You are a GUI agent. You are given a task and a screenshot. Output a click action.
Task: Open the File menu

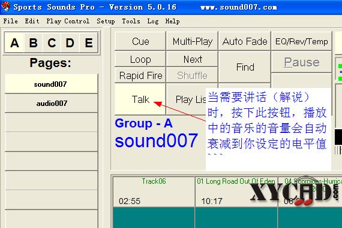point(10,21)
